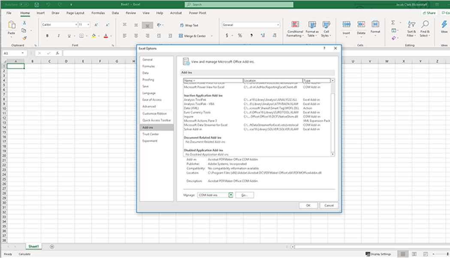
Task: Click the Borders icon in Font group
Action: point(82,36)
